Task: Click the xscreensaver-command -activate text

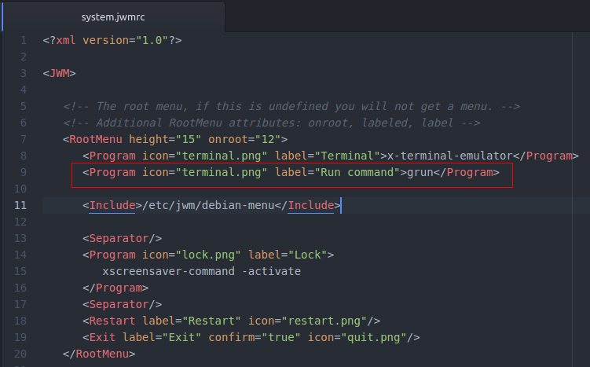Action: (x=202, y=271)
